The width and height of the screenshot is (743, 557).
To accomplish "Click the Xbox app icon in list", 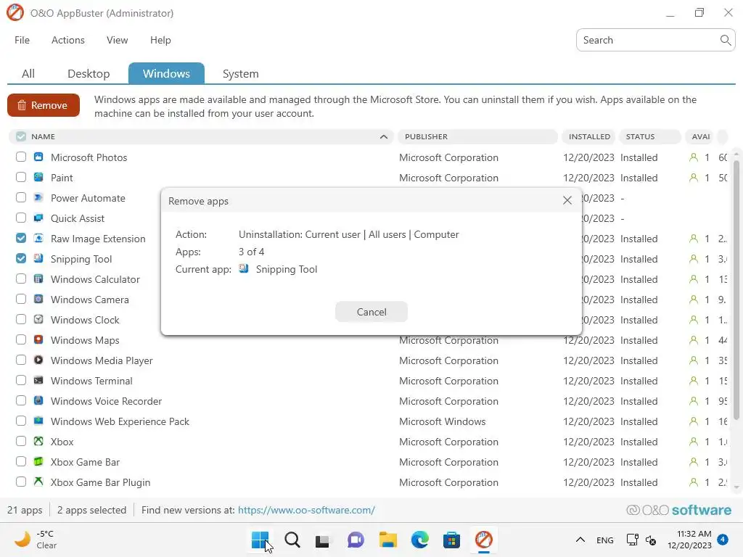I will pyautogui.click(x=38, y=442).
